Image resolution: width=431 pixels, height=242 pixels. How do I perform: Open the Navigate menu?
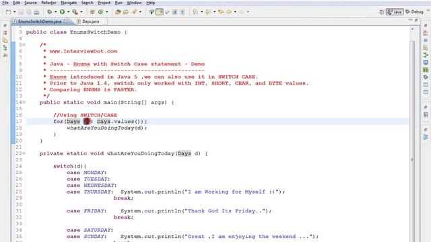pos(69,3)
